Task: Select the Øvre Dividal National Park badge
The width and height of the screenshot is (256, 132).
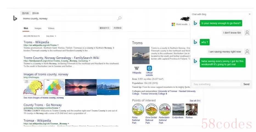Action: click(x=151, y=109)
